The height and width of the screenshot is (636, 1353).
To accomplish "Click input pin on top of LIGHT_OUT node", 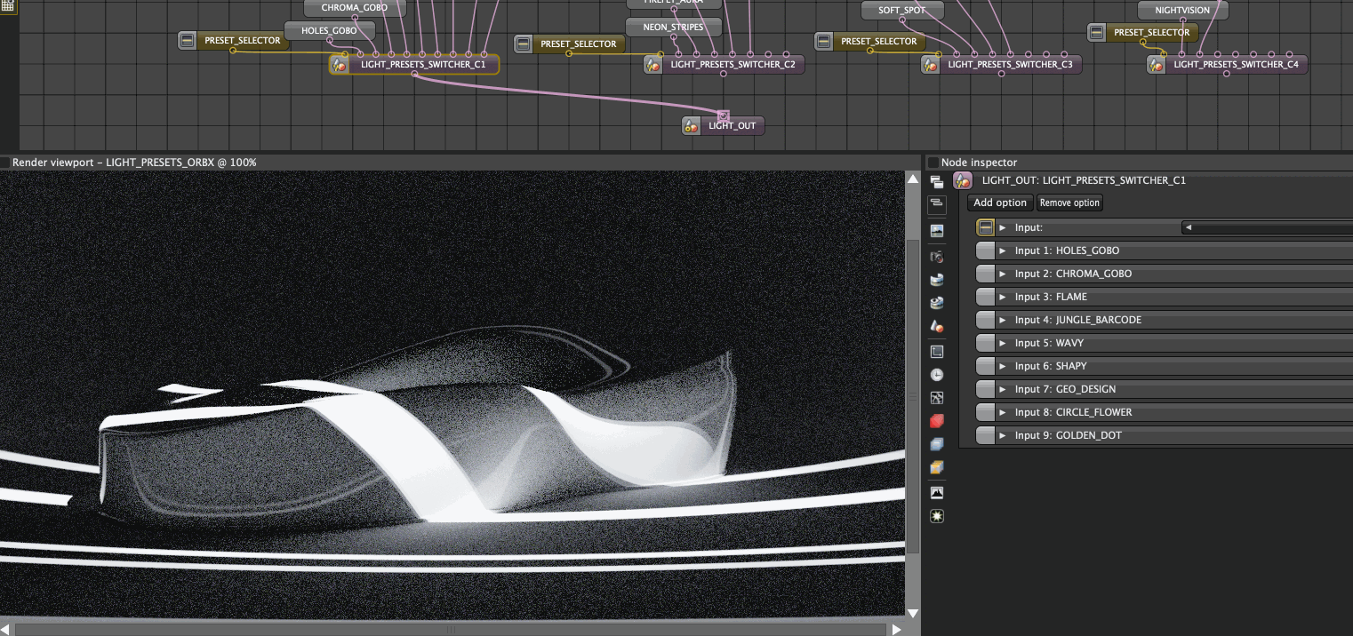I will (x=723, y=115).
